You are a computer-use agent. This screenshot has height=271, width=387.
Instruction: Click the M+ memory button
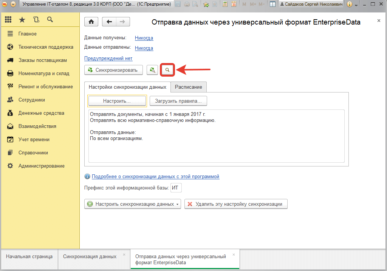click(x=253, y=4)
